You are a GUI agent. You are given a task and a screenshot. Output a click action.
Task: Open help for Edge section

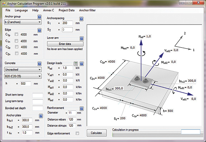click(39, 31)
